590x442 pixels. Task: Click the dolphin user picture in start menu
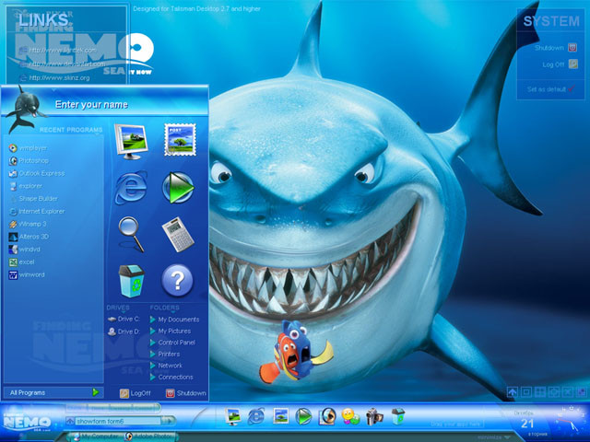click(x=25, y=109)
